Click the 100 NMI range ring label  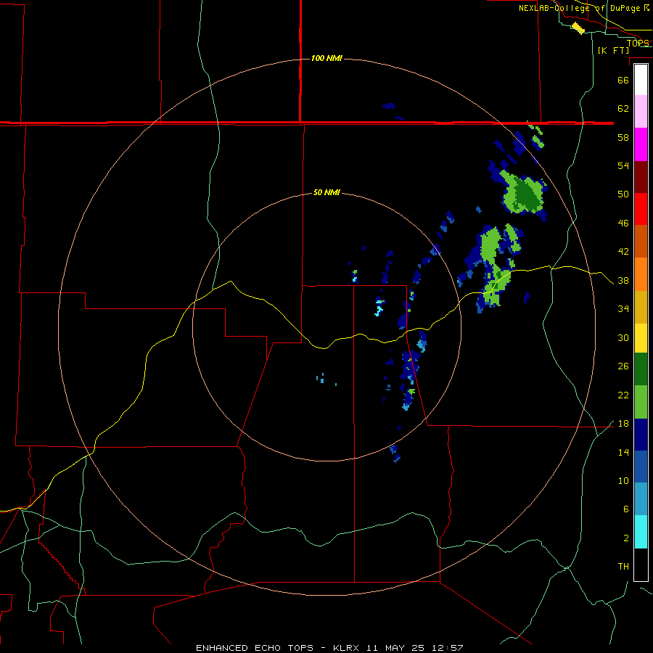326,58
